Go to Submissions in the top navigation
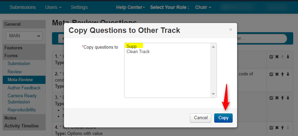298x136 pixels. 23,8
